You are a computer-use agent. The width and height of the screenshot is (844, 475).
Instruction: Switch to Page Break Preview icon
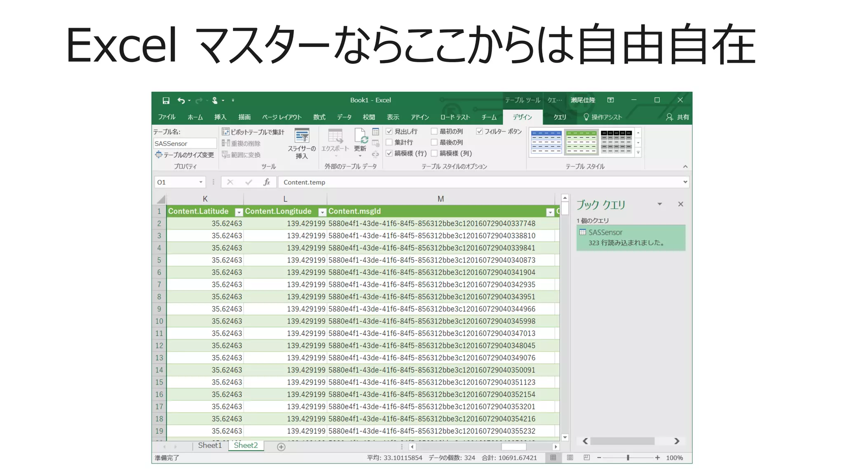(586, 458)
